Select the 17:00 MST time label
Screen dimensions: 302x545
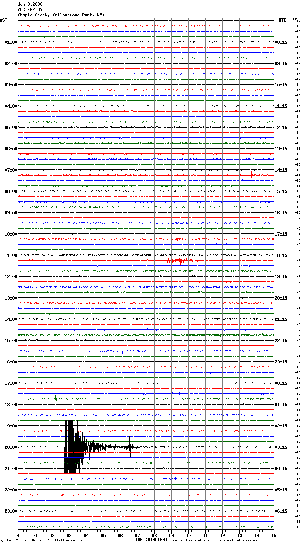tap(11, 383)
